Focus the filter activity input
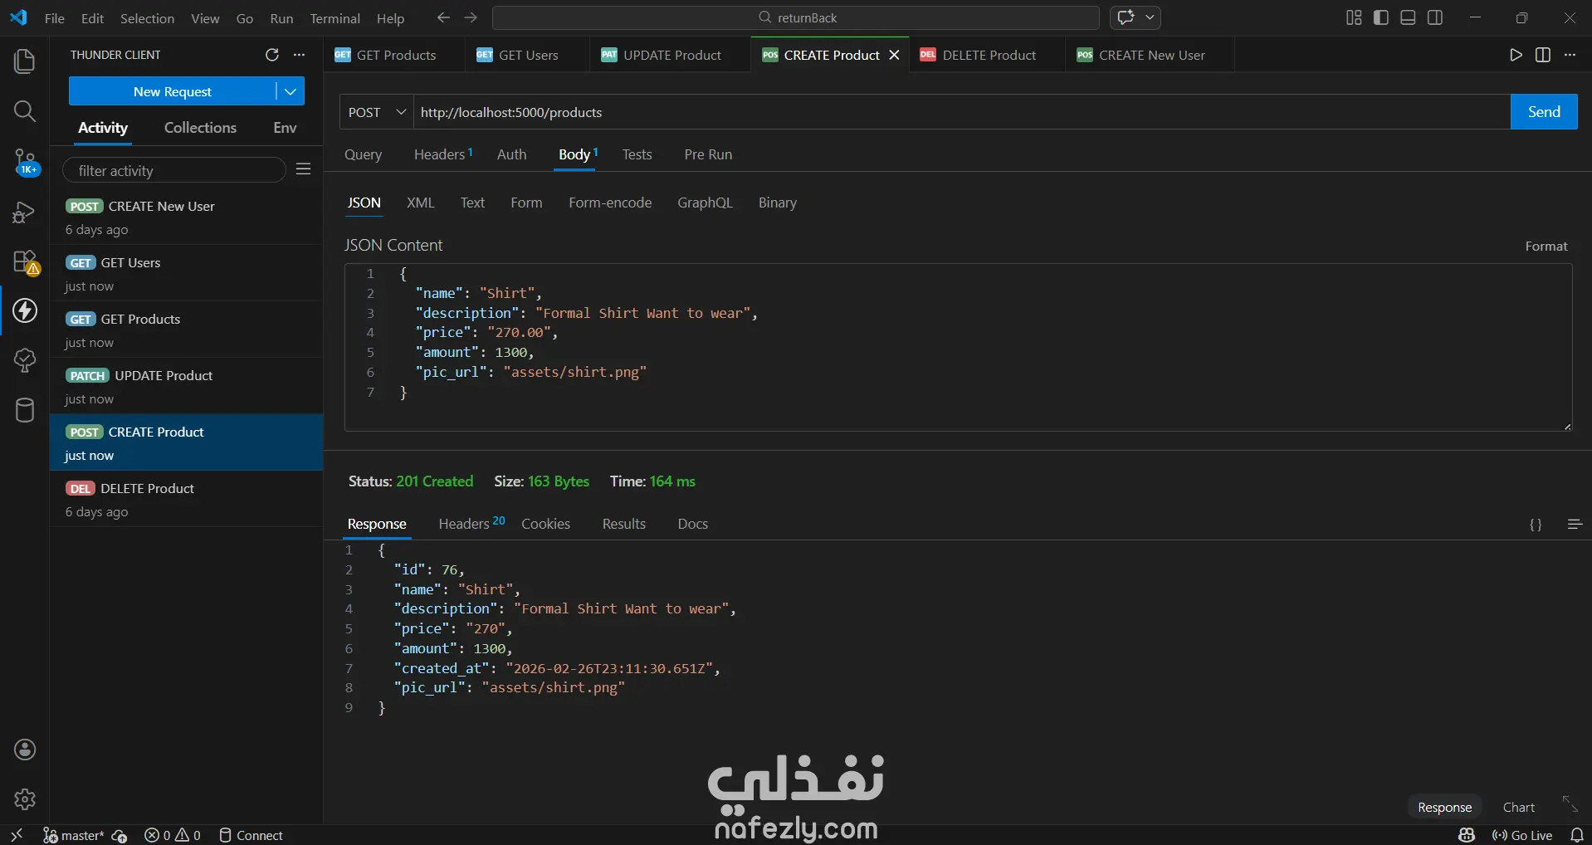Image resolution: width=1592 pixels, height=845 pixels. click(x=174, y=170)
